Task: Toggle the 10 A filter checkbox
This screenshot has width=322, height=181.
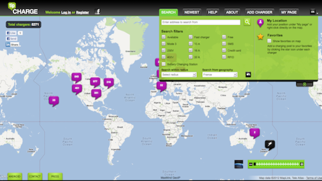Action: (190, 43)
